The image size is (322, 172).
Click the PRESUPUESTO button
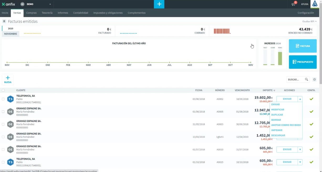point(303,62)
